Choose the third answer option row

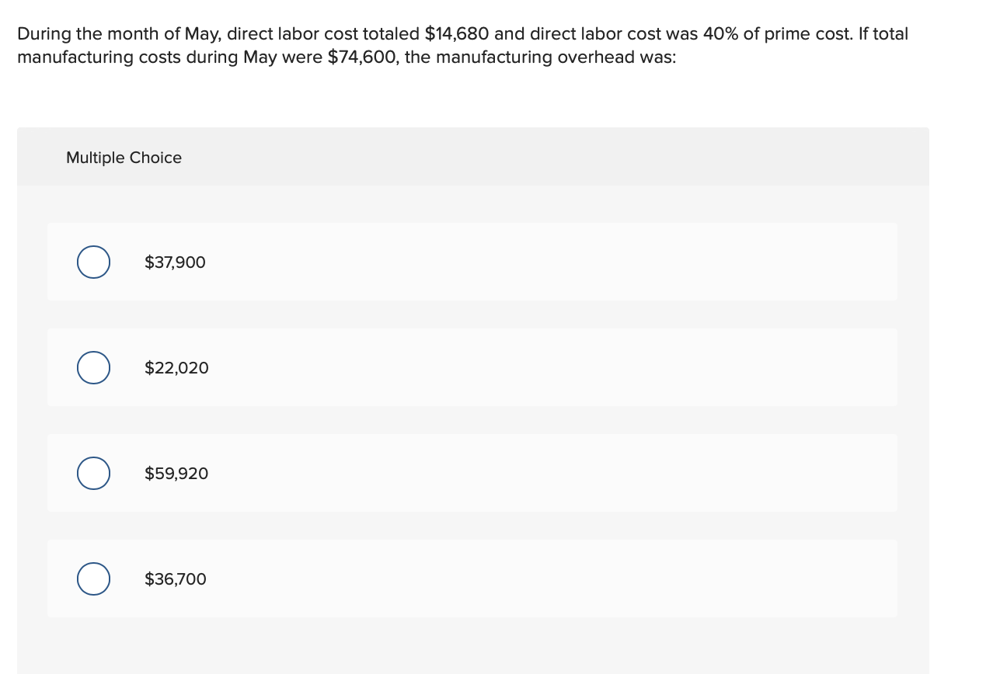click(x=472, y=473)
